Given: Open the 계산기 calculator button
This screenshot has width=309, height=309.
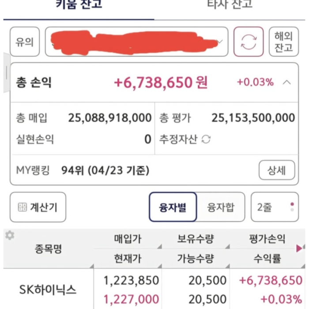Looking at the screenshot, I should coord(38,207).
